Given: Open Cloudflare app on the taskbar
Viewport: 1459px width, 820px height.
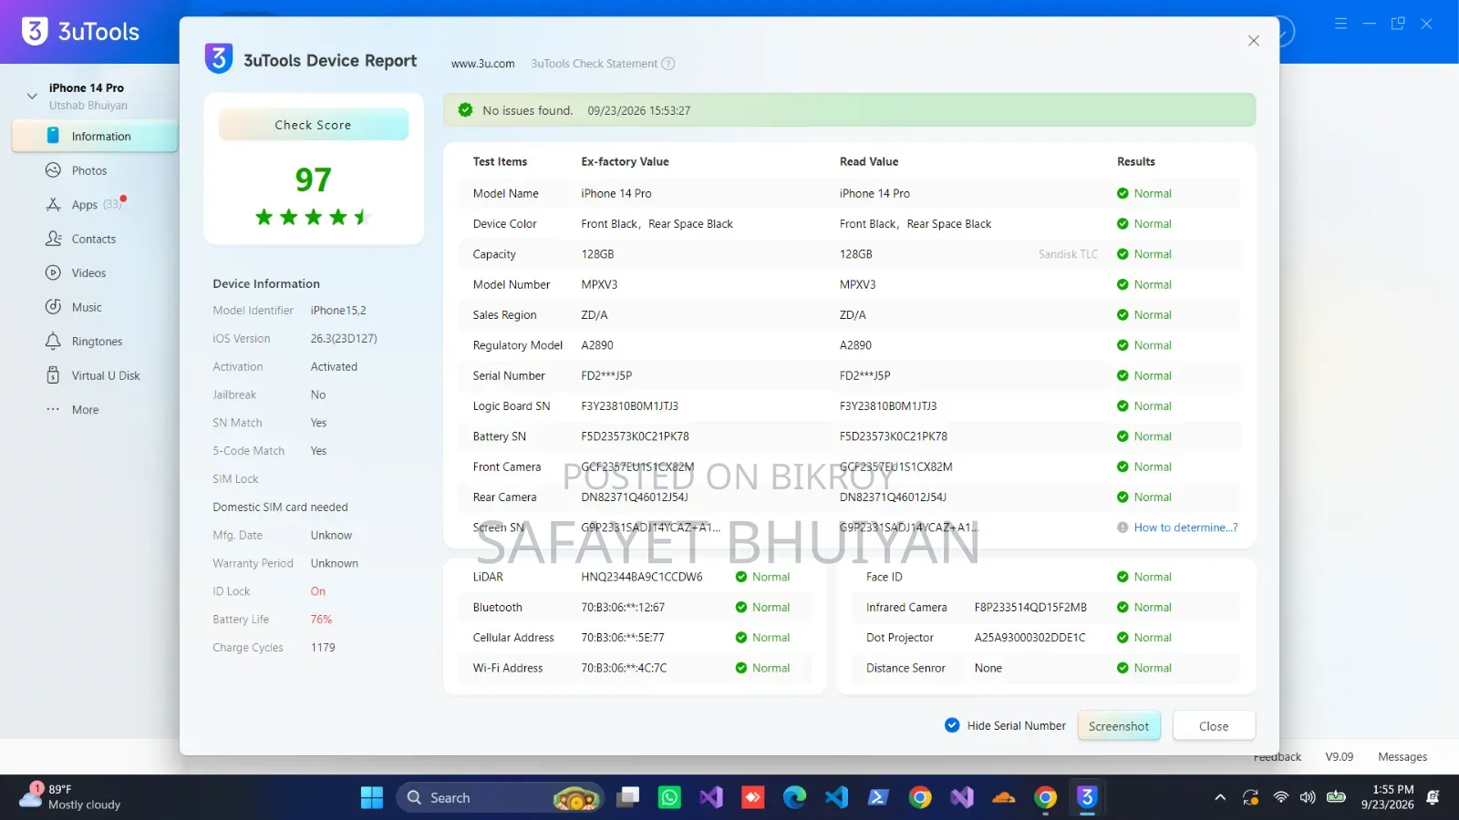Looking at the screenshot, I should click(x=1004, y=798).
